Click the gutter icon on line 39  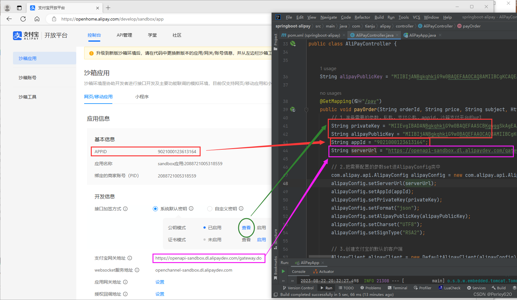(x=293, y=109)
